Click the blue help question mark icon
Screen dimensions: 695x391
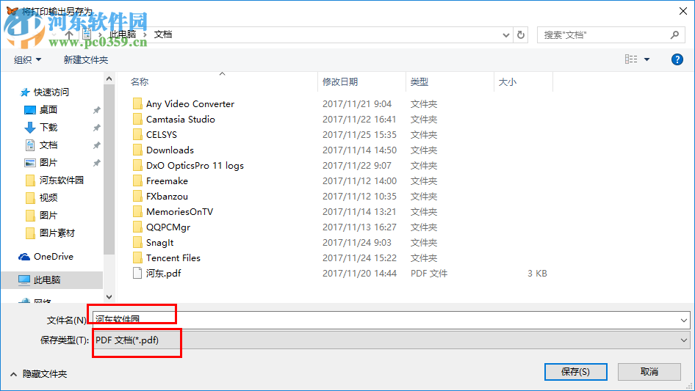677,59
